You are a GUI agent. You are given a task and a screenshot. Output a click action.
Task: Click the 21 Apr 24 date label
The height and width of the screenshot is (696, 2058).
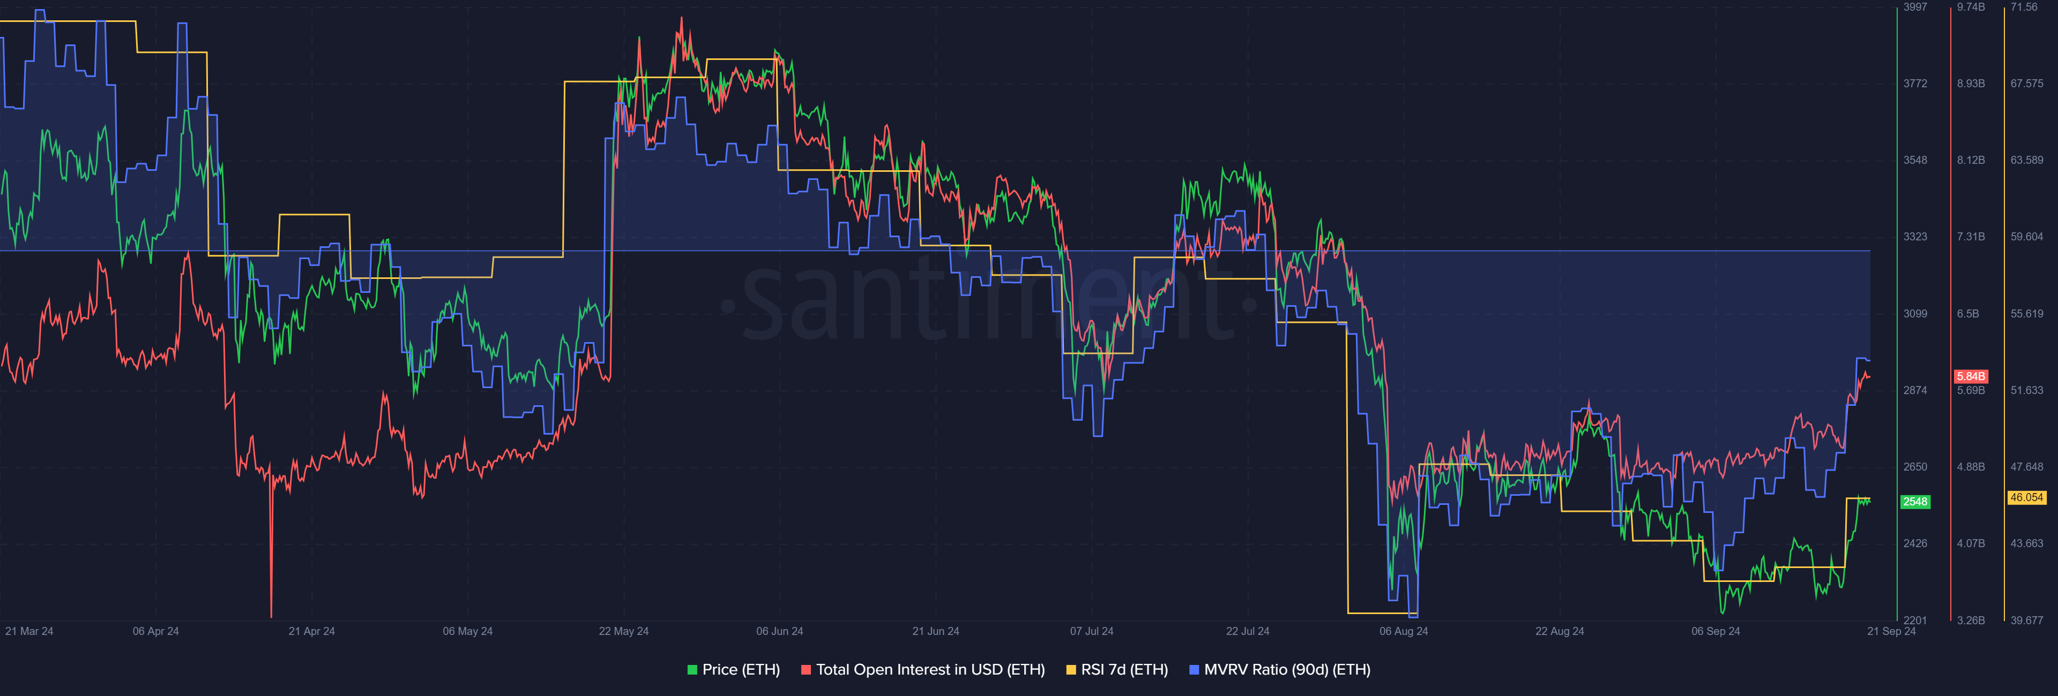(x=311, y=631)
